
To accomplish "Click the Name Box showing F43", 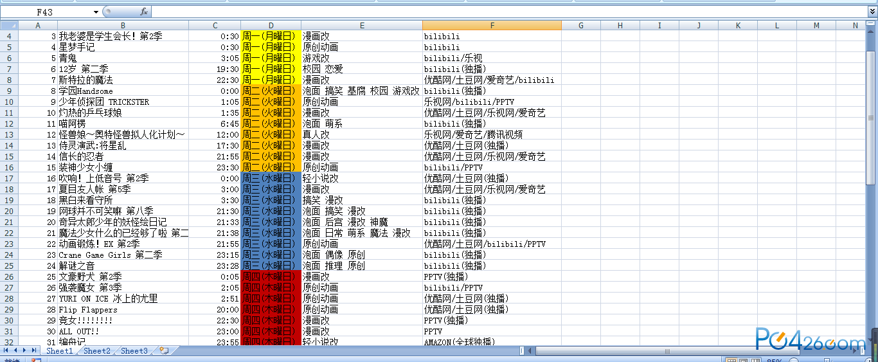I will [x=46, y=12].
